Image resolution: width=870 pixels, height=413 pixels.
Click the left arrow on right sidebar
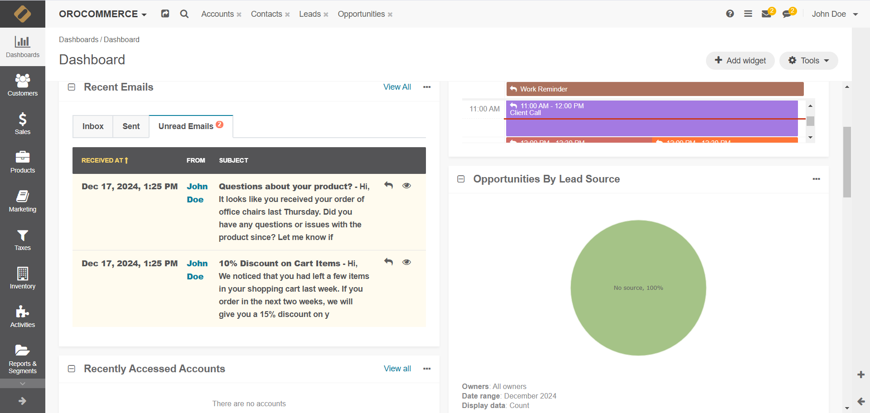pos(861,401)
